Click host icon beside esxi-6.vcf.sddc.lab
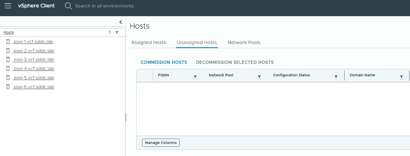This screenshot has height=156, width=410. tap(8, 87)
